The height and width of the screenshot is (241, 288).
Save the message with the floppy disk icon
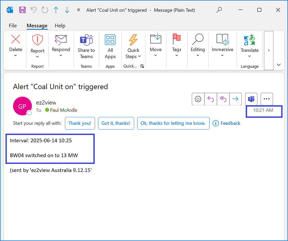(22, 10)
